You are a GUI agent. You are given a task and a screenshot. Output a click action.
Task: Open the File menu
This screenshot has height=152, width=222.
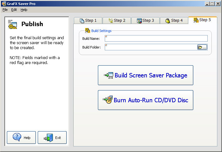tap(5, 10)
